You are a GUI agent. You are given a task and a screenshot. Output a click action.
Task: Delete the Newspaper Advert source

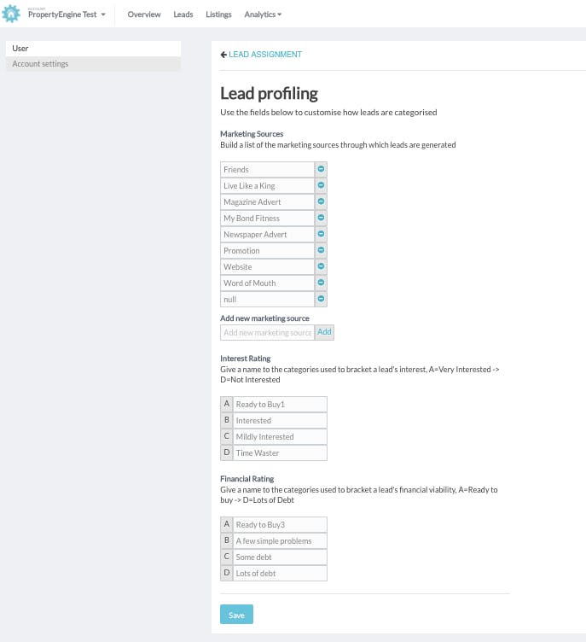(x=321, y=235)
